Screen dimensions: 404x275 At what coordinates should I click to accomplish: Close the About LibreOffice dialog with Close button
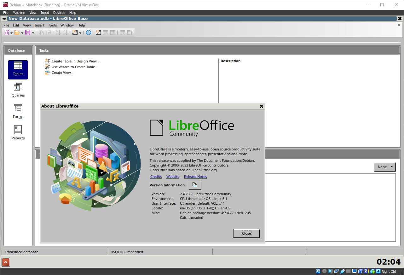[246, 233]
